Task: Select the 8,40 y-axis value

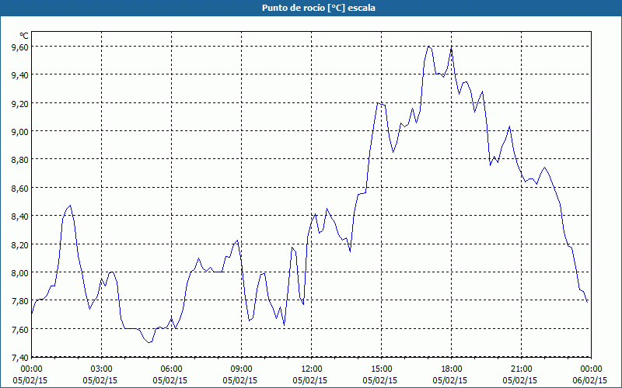Action: (20, 217)
